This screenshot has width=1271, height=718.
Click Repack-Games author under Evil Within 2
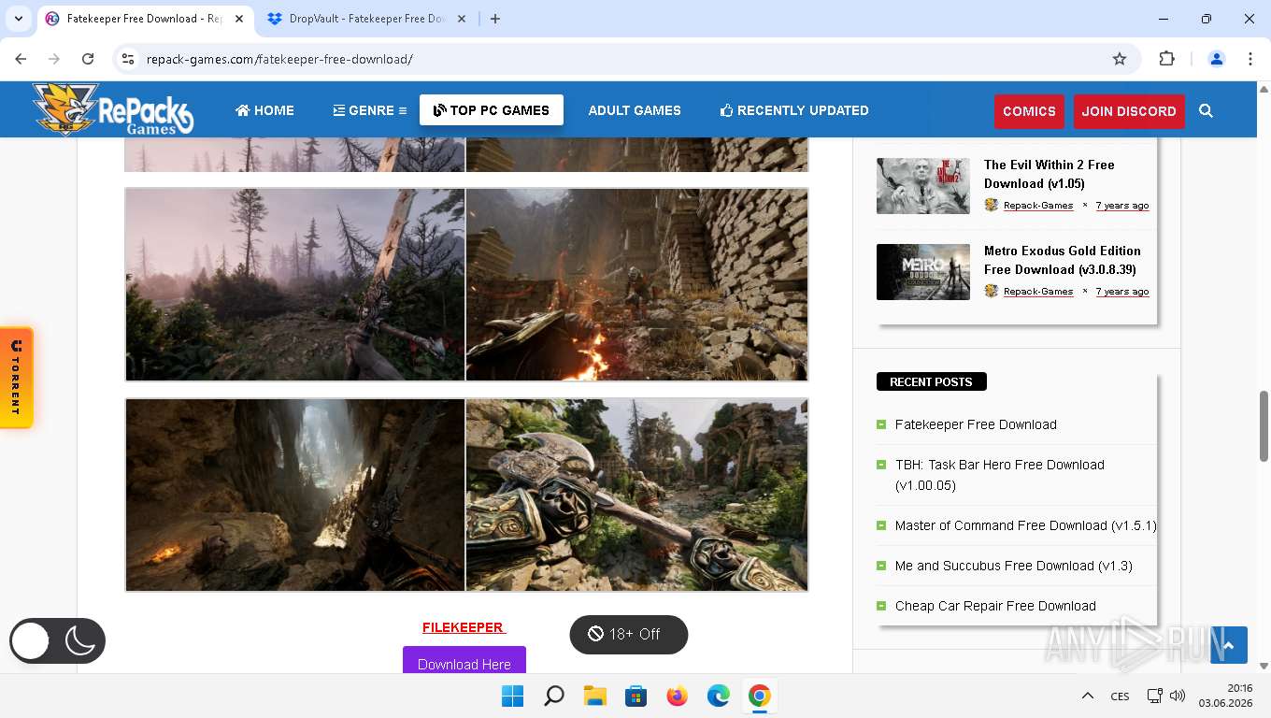point(1038,206)
